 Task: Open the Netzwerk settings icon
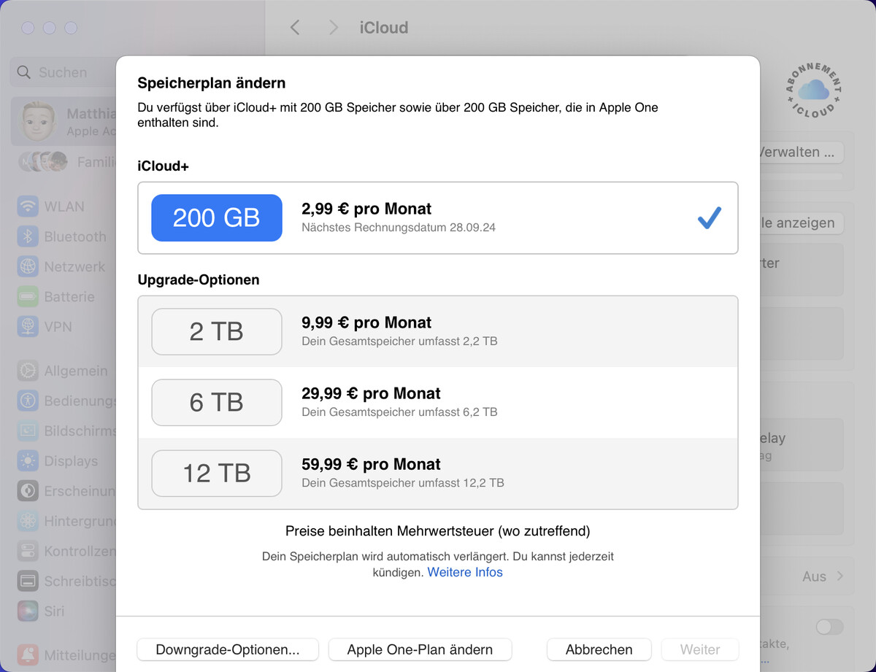[x=27, y=266]
